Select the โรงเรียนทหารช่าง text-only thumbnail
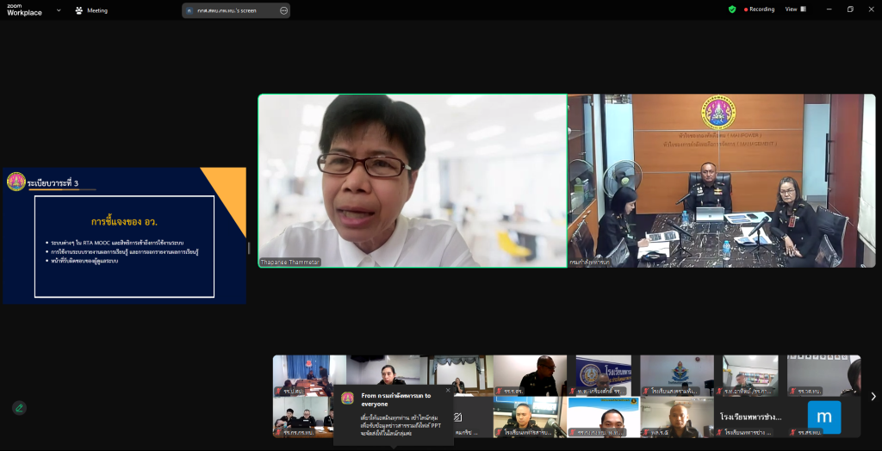The image size is (882, 451). pos(750,417)
